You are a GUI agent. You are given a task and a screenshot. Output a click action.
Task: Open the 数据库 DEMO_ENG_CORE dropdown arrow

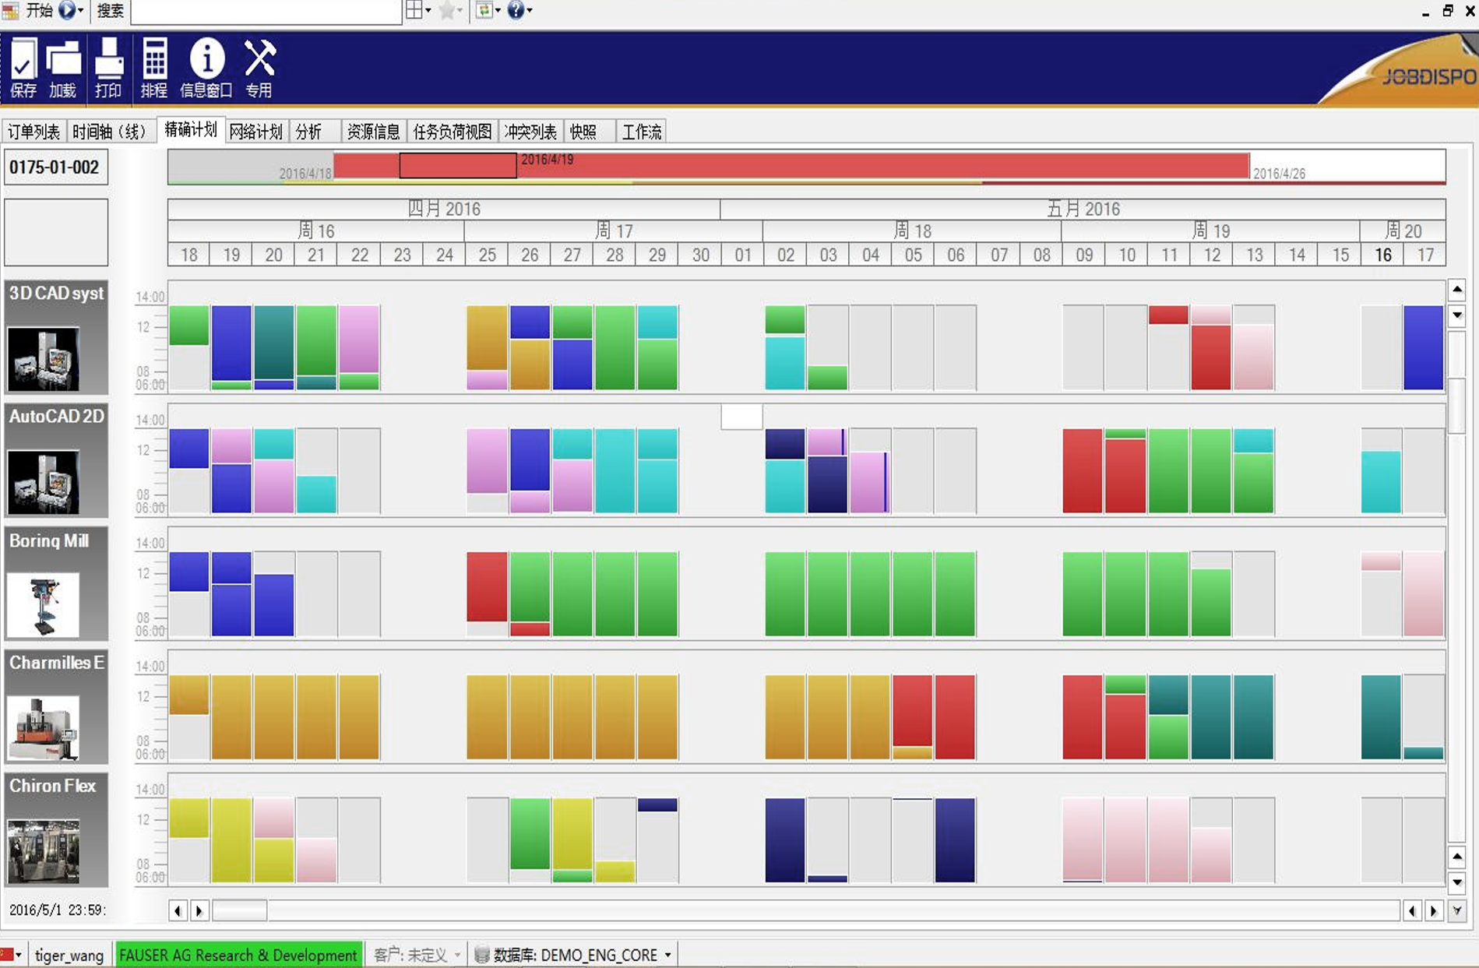click(667, 956)
